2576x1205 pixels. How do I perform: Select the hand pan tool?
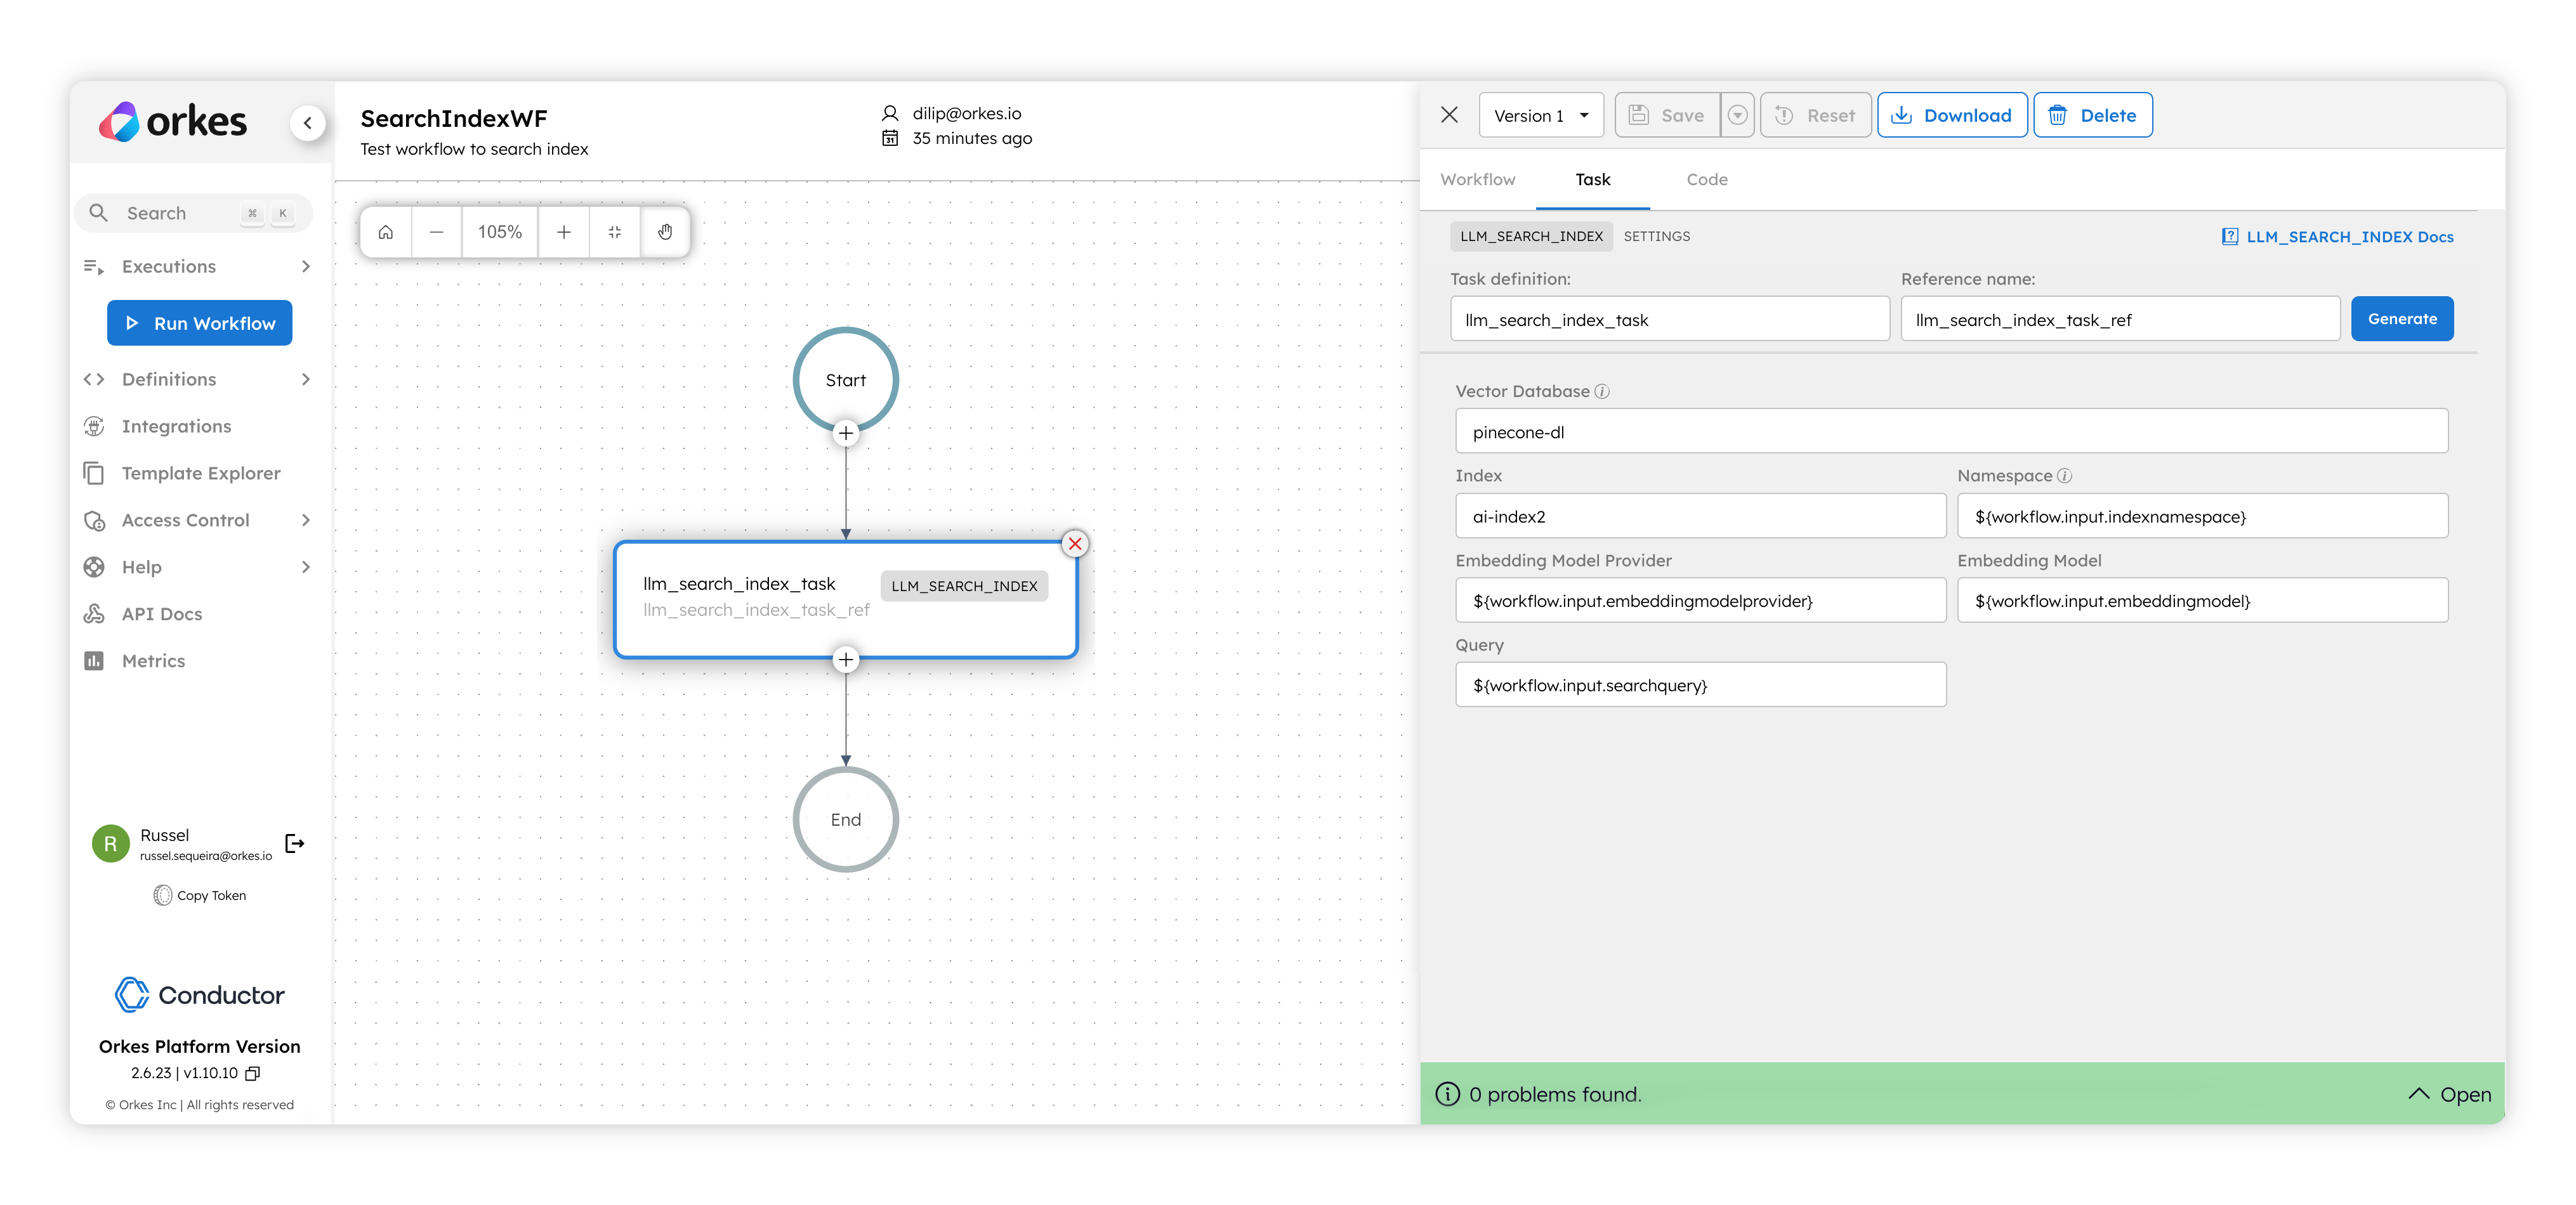(665, 232)
